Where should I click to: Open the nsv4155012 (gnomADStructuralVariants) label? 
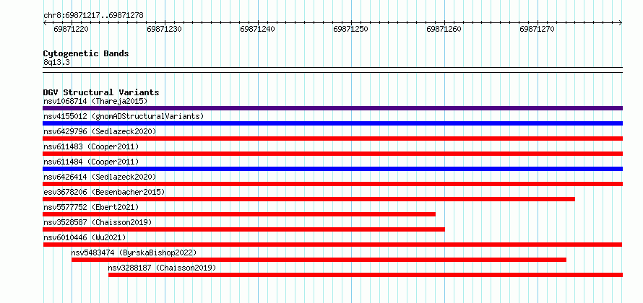pos(124,116)
